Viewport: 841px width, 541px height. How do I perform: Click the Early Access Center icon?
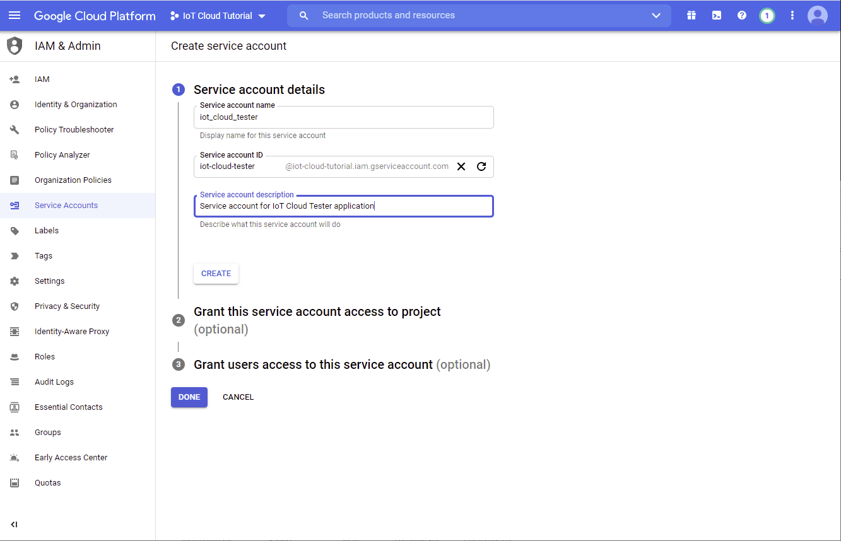click(x=15, y=458)
